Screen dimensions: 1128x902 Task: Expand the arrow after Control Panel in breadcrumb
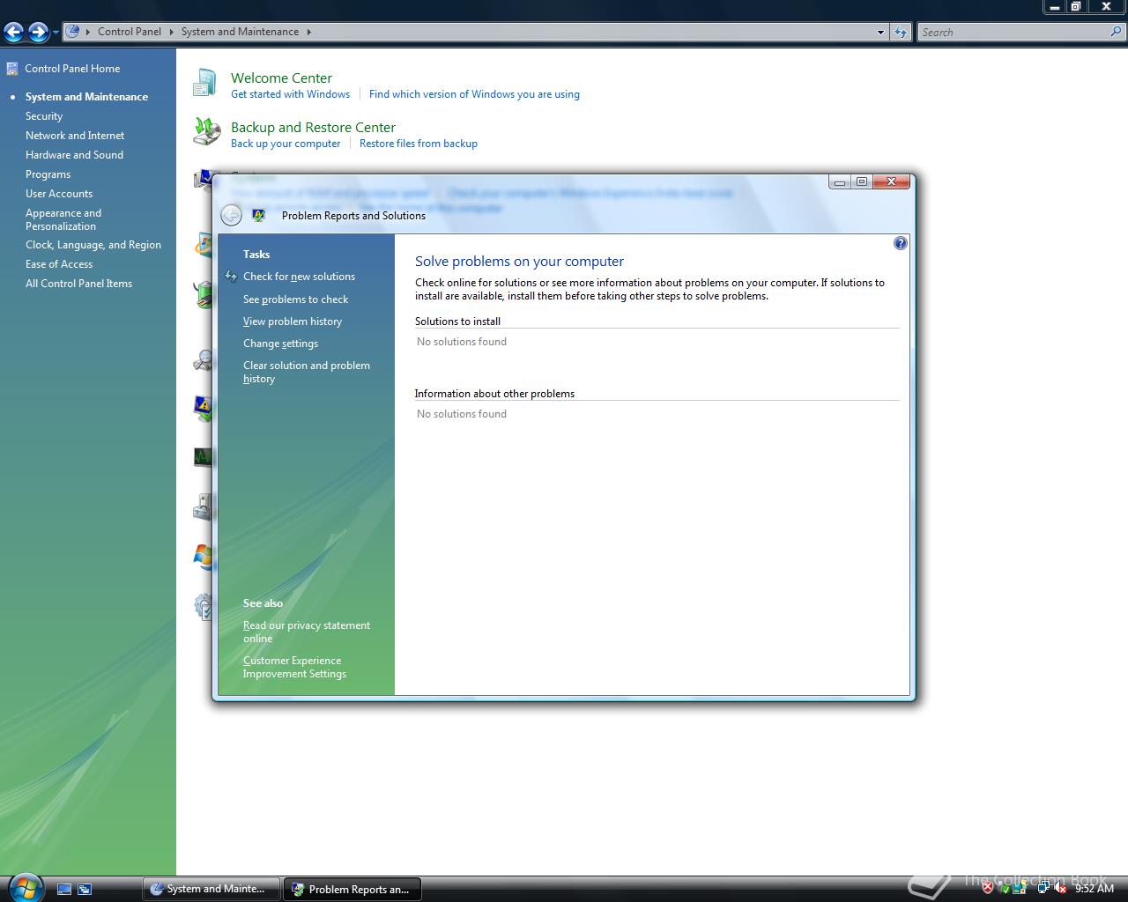[171, 32]
